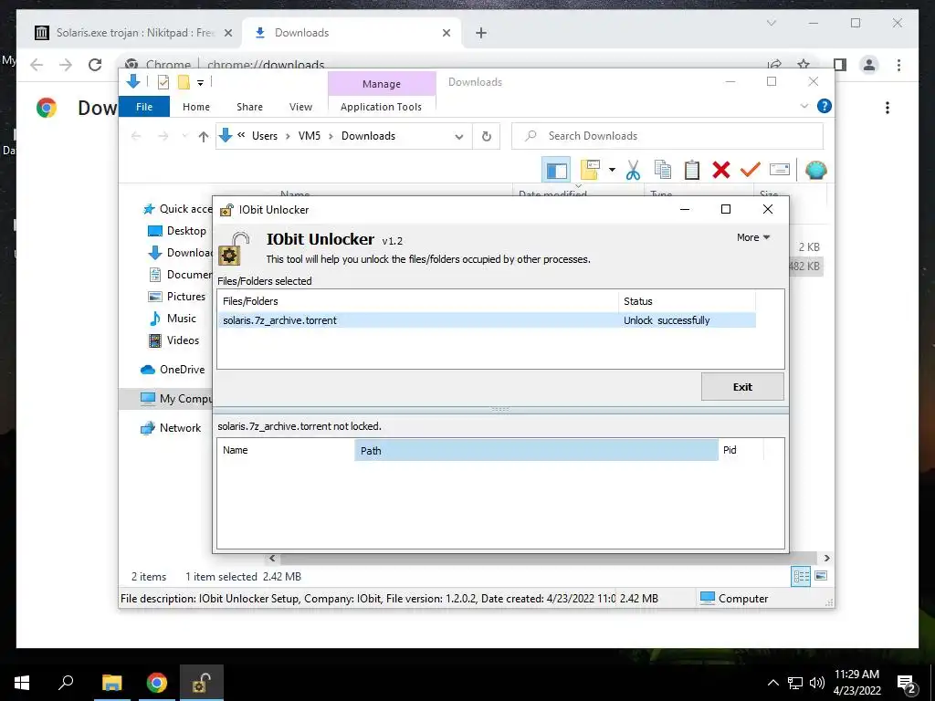935x701 pixels.
Task: Open a new Chrome tab
Action: [x=481, y=33]
